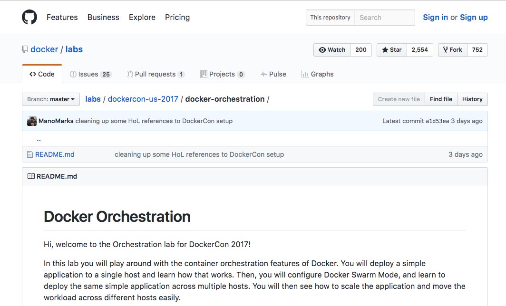
Task: Click the repository book icon beside docker
Action: pos(25,49)
